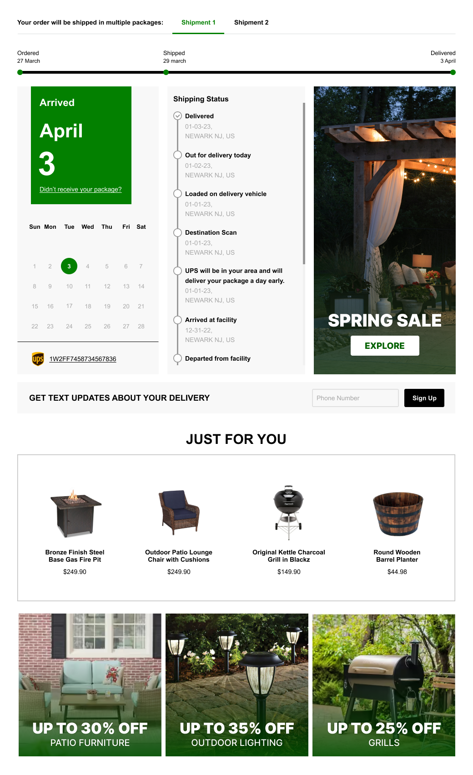Click the Delivered checkmark status icon
The image size is (473, 775).
178,116
